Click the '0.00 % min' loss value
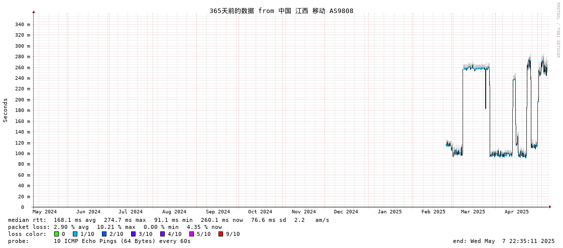This screenshot has height=248, width=563. click(x=161, y=227)
